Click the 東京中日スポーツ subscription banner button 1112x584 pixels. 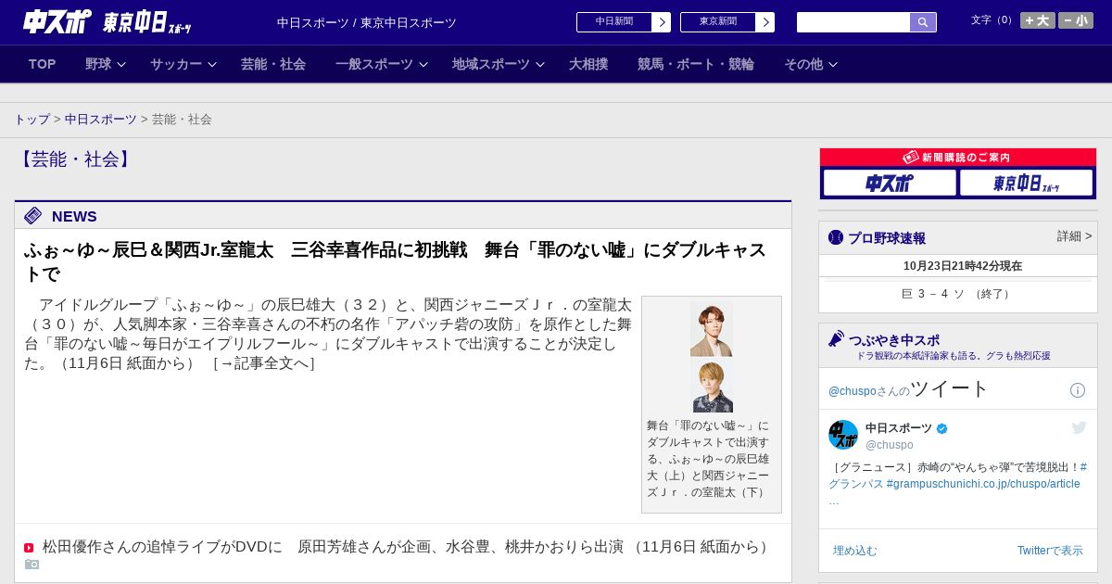pos(1026,183)
